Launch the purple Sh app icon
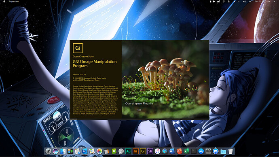The height and width of the screenshot is (157, 279). (150, 151)
